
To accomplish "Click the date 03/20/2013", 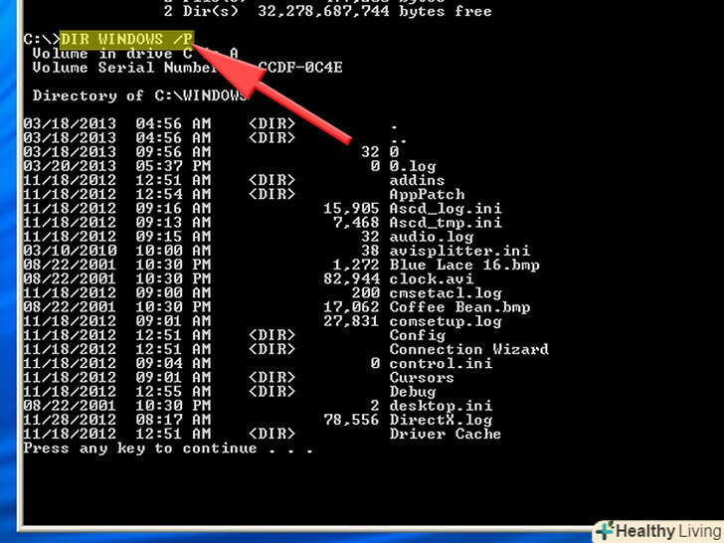I will click(70, 166).
